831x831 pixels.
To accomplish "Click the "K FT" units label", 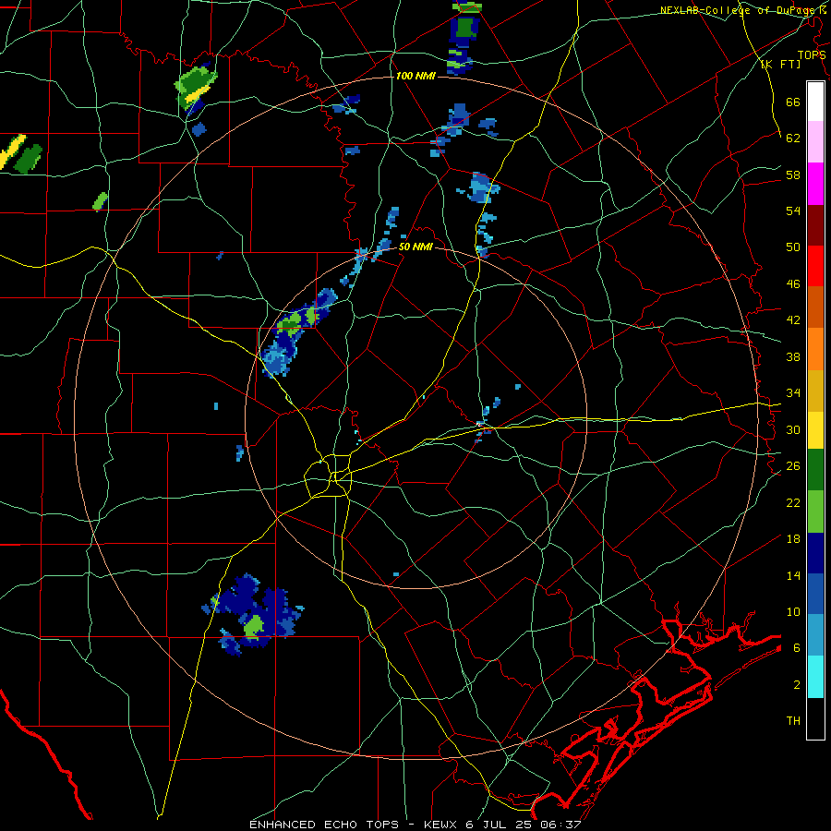I will 780,64.
